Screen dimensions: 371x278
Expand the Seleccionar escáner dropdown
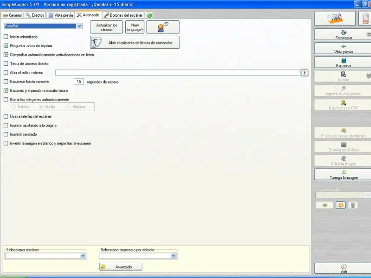coord(83,256)
